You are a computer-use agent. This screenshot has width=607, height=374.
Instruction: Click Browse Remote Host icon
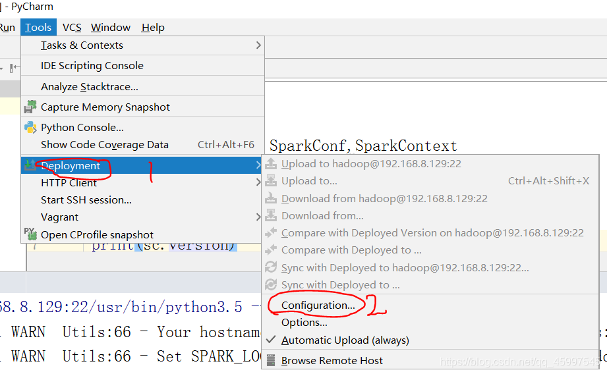[x=271, y=360]
